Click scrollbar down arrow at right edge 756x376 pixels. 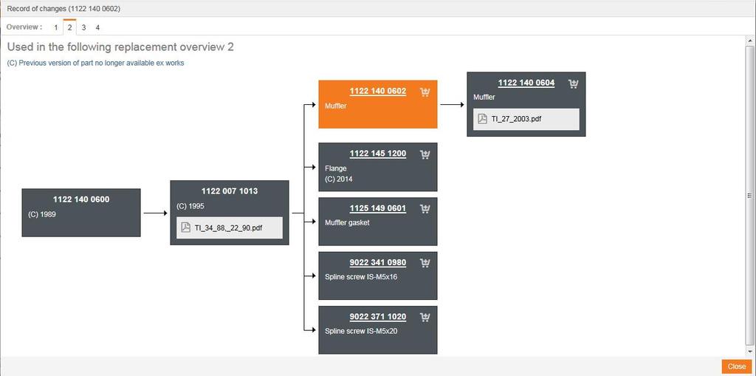(750, 352)
